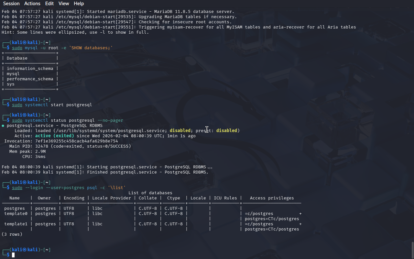The image size is (414, 259).
Task: Open the Session menu
Action: (11, 4)
